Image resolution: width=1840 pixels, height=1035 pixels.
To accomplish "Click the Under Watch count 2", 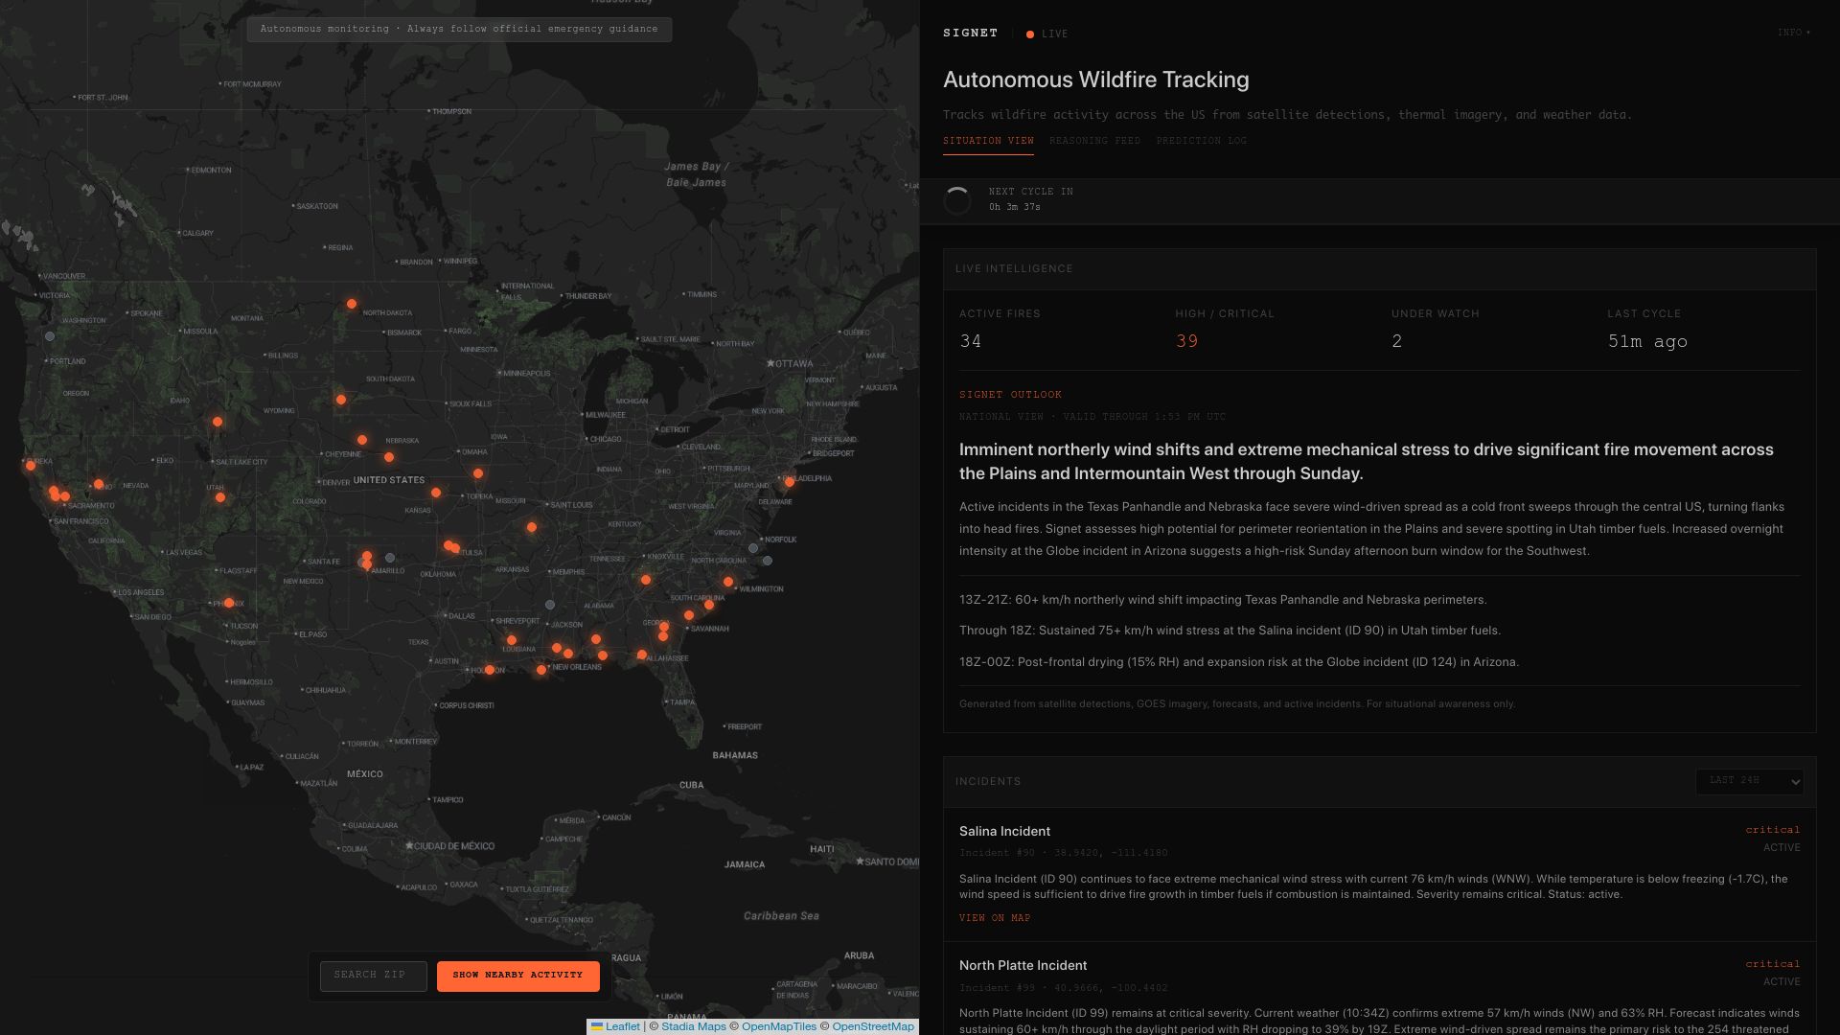I will click(1396, 341).
